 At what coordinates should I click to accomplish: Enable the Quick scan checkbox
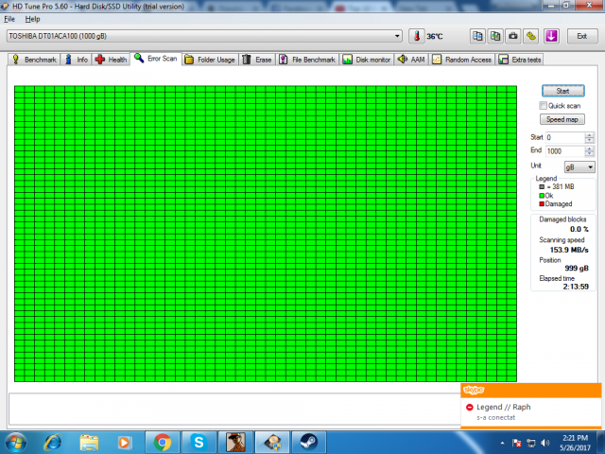click(x=543, y=106)
